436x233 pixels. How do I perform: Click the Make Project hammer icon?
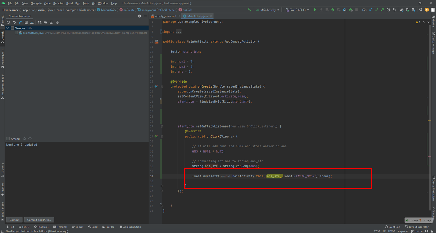point(249,10)
